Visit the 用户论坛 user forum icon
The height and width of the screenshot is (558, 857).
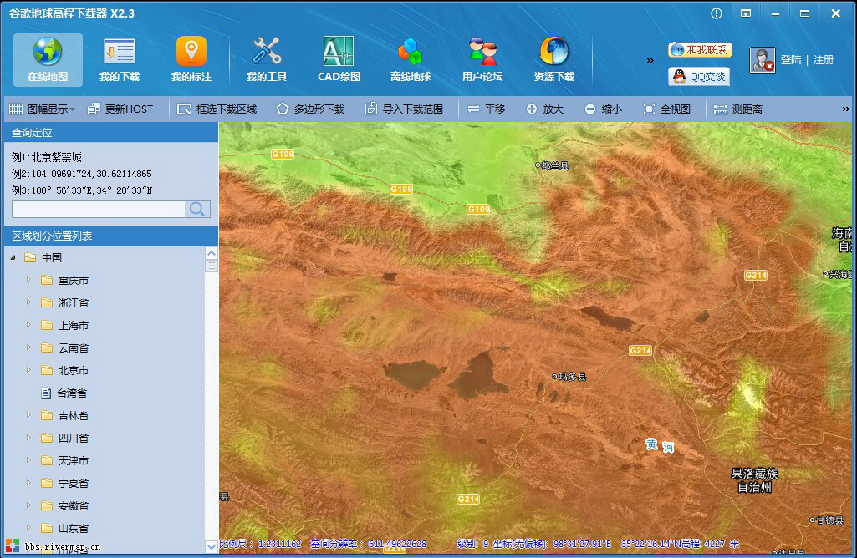point(482,52)
